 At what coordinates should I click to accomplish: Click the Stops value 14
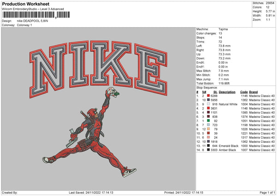coord(220,37)
